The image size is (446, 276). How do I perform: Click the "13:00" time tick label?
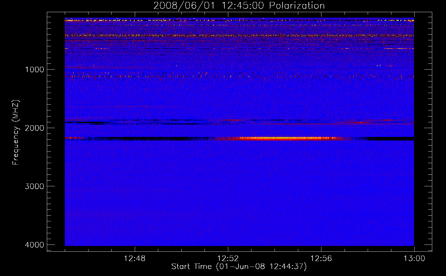coord(414,259)
